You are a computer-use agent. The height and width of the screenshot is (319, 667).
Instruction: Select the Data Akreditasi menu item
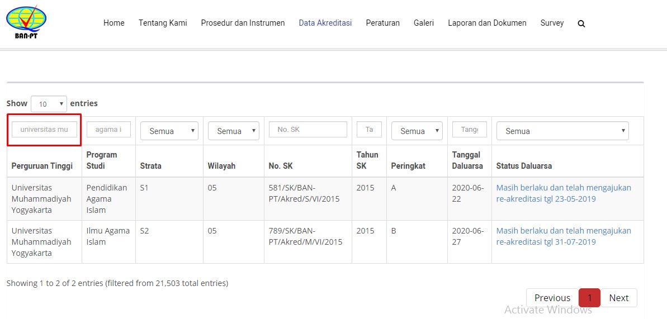click(325, 23)
